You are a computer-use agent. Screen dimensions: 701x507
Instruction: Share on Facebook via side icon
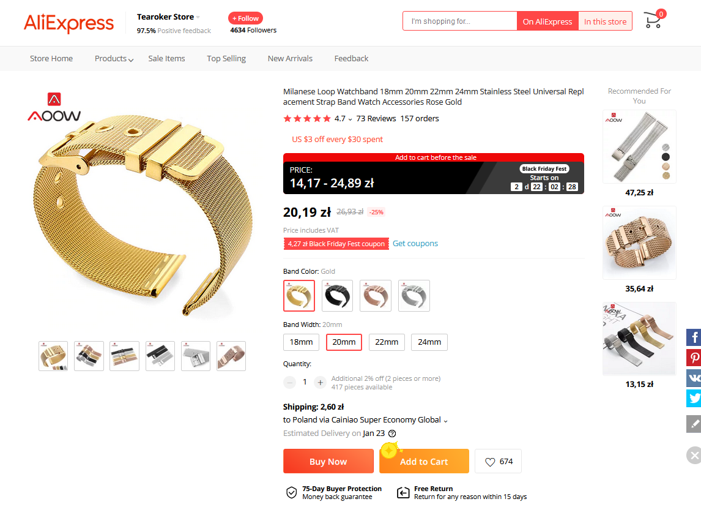pyautogui.click(x=694, y=337)
